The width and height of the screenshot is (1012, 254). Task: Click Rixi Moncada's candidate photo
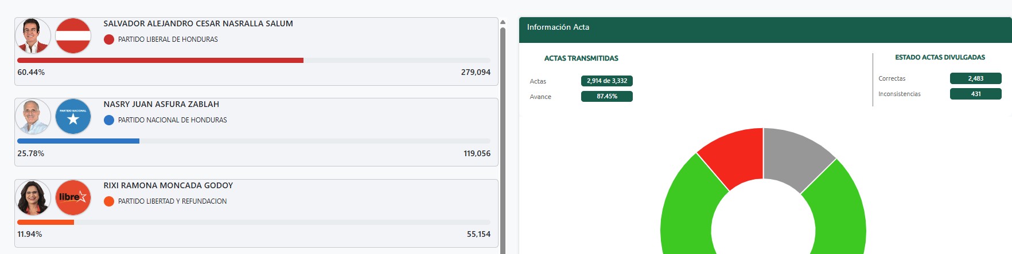(33, 197)
